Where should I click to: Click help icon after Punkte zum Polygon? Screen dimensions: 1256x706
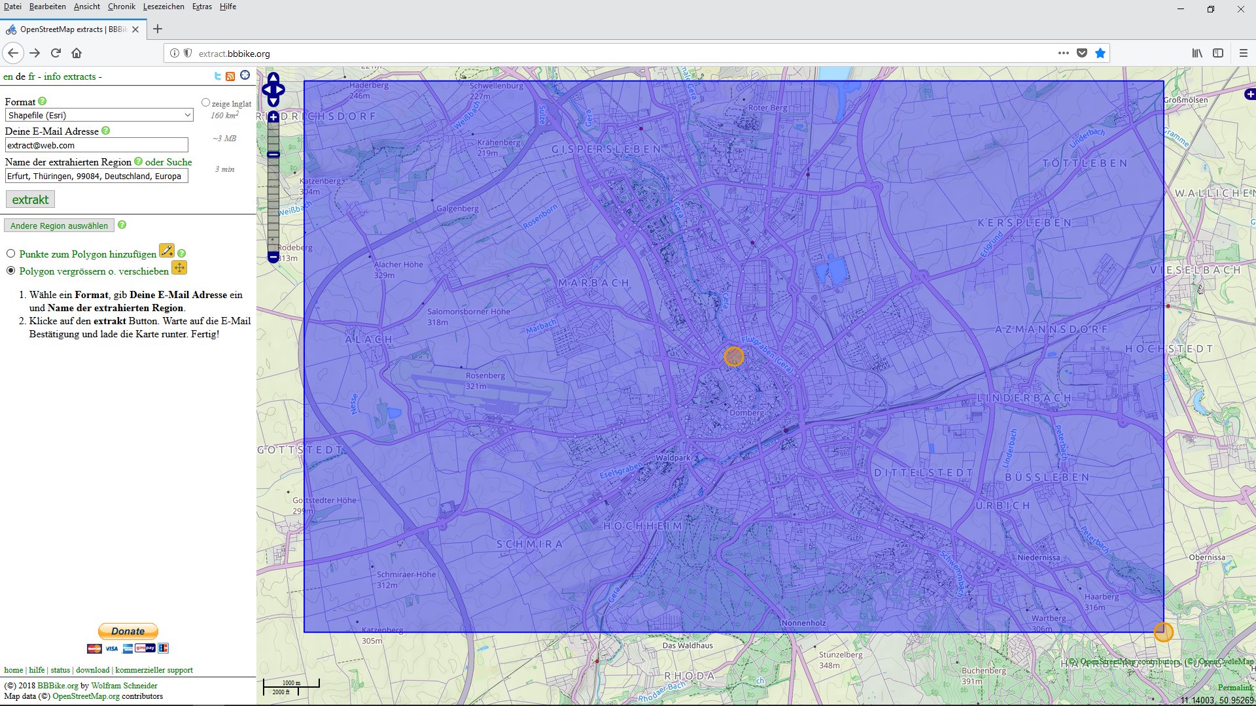pyautogui.click(x=182, y=254)
